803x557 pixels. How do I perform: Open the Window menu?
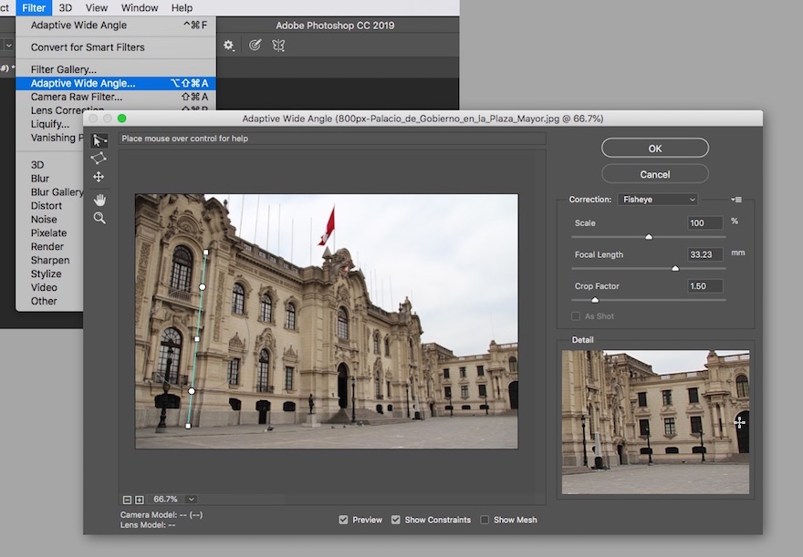pos(140,7)
